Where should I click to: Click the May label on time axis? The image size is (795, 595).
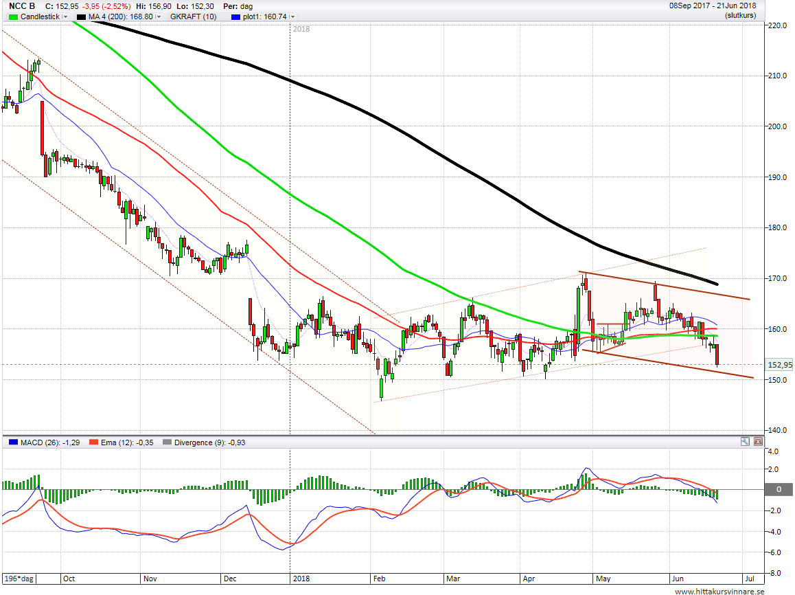point(603,579)
